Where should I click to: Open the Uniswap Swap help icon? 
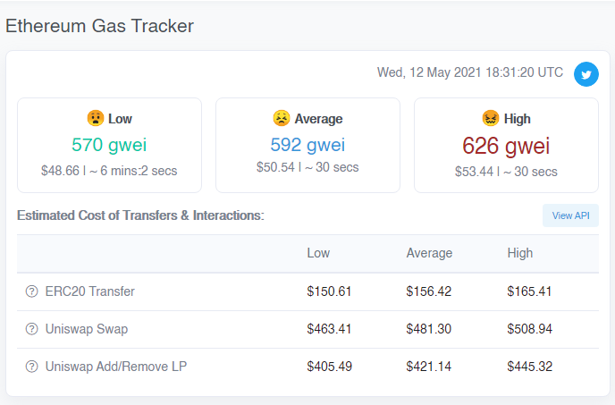click(32, 329)
